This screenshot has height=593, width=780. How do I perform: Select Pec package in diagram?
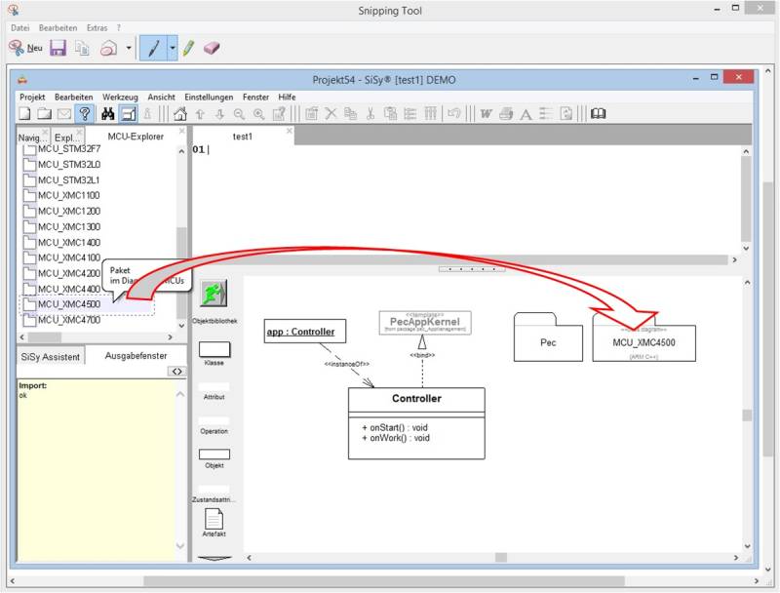click(x=548, y=336)
